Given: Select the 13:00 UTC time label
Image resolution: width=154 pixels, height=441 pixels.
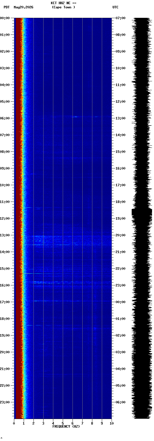Looking at the screenshot, I should point(121,118).
